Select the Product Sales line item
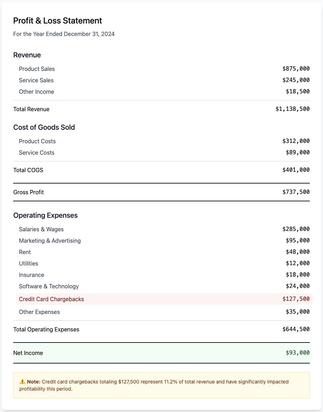This screenshot has height=412, width=323. coord(37,69)
